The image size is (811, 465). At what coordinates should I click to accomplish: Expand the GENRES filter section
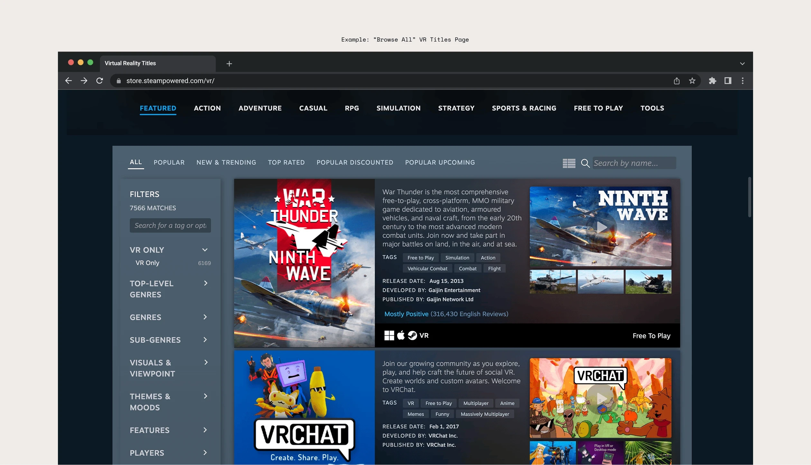click(205, 317)
